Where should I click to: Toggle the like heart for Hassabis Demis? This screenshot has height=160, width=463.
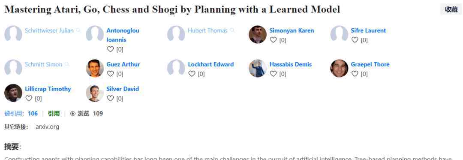tap(274, 74)
